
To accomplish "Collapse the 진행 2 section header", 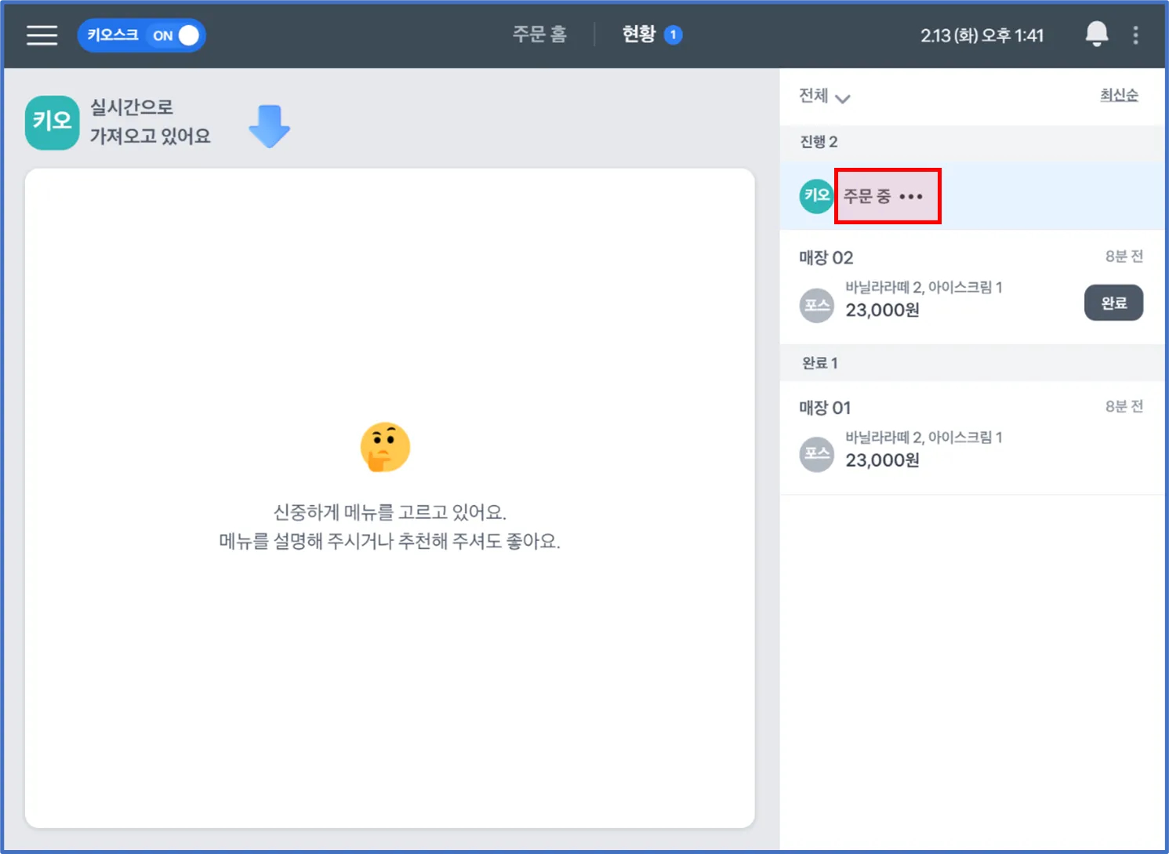I will (819, 142).
